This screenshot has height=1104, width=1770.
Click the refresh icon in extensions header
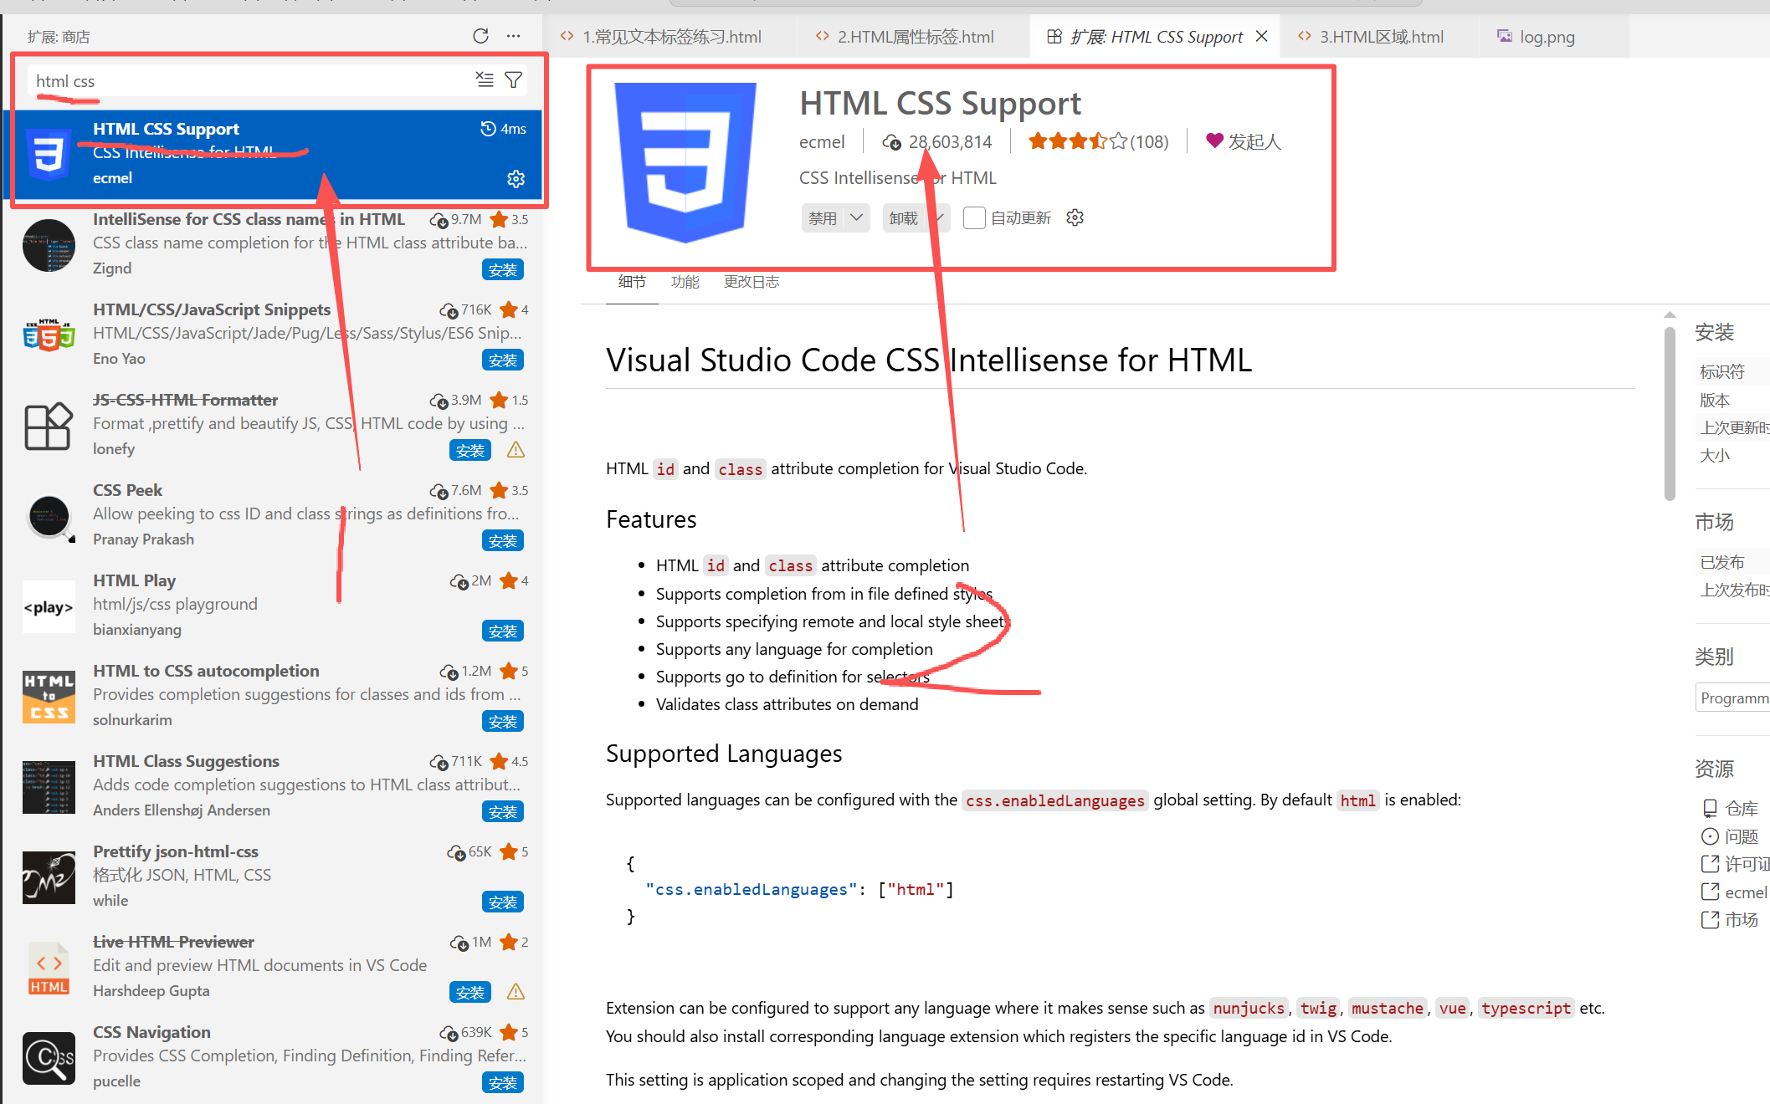[x=480, y=36]
